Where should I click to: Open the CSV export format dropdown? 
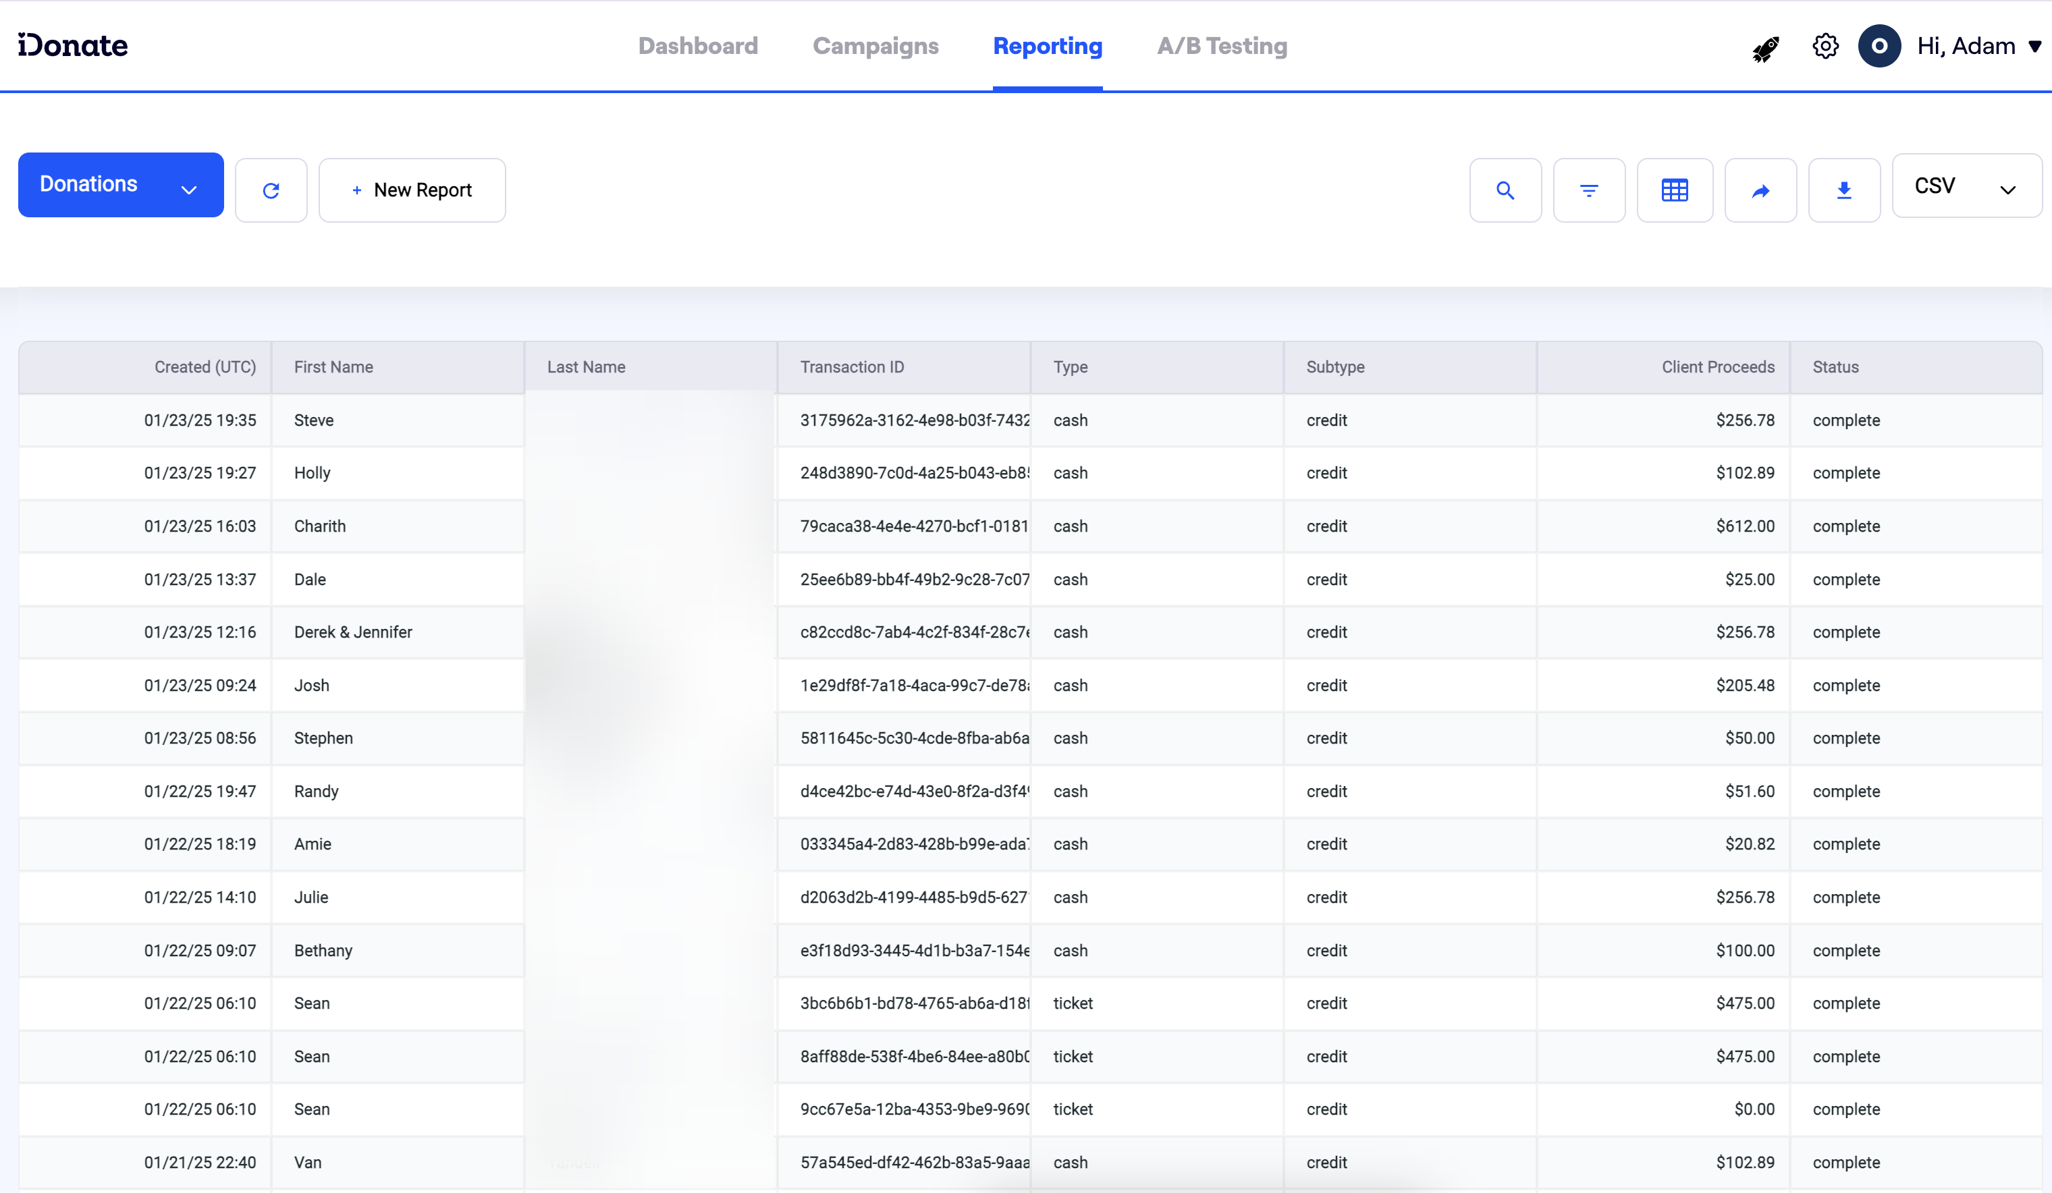coord(1966,186)
